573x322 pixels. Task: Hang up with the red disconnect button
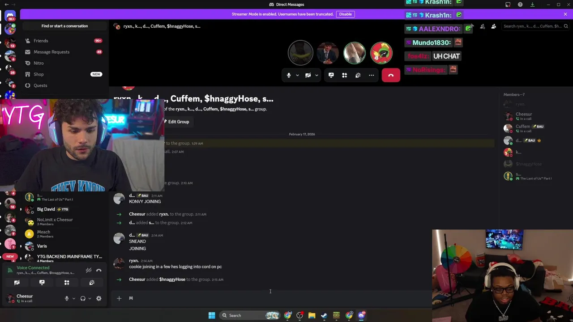click(x=391, y=75)
